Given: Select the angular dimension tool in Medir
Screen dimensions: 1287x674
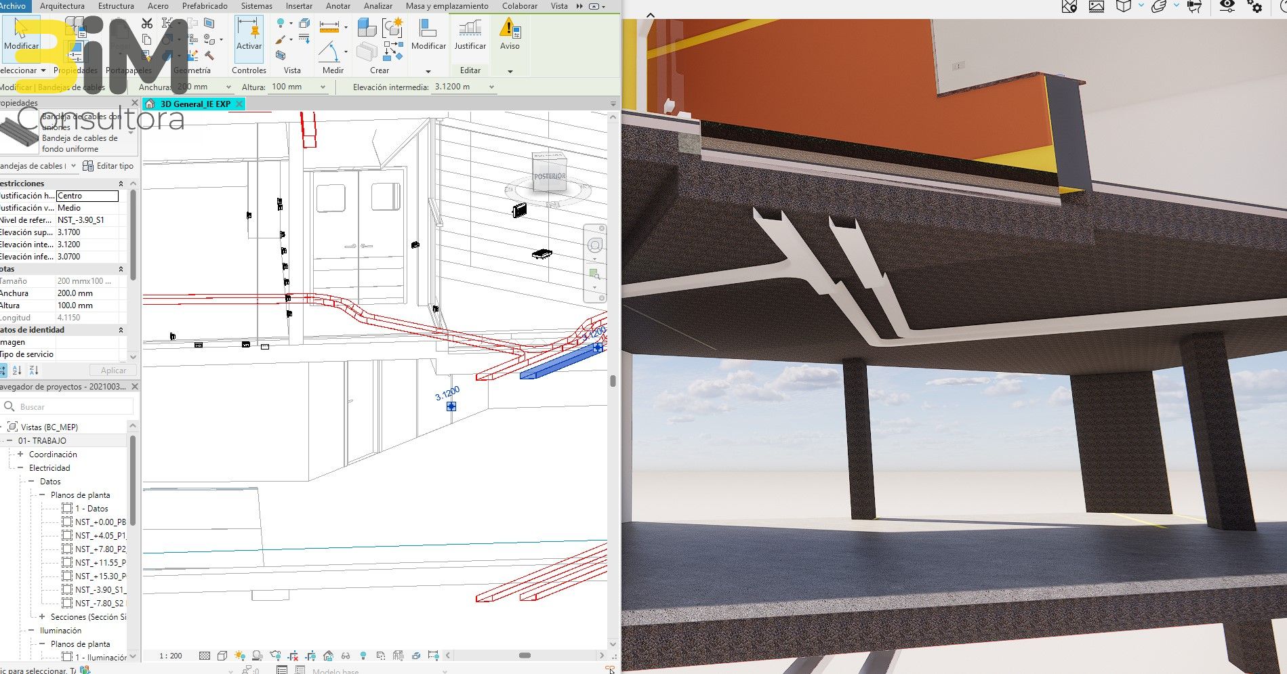Looking at the screenshot, I should coord(329,51).
